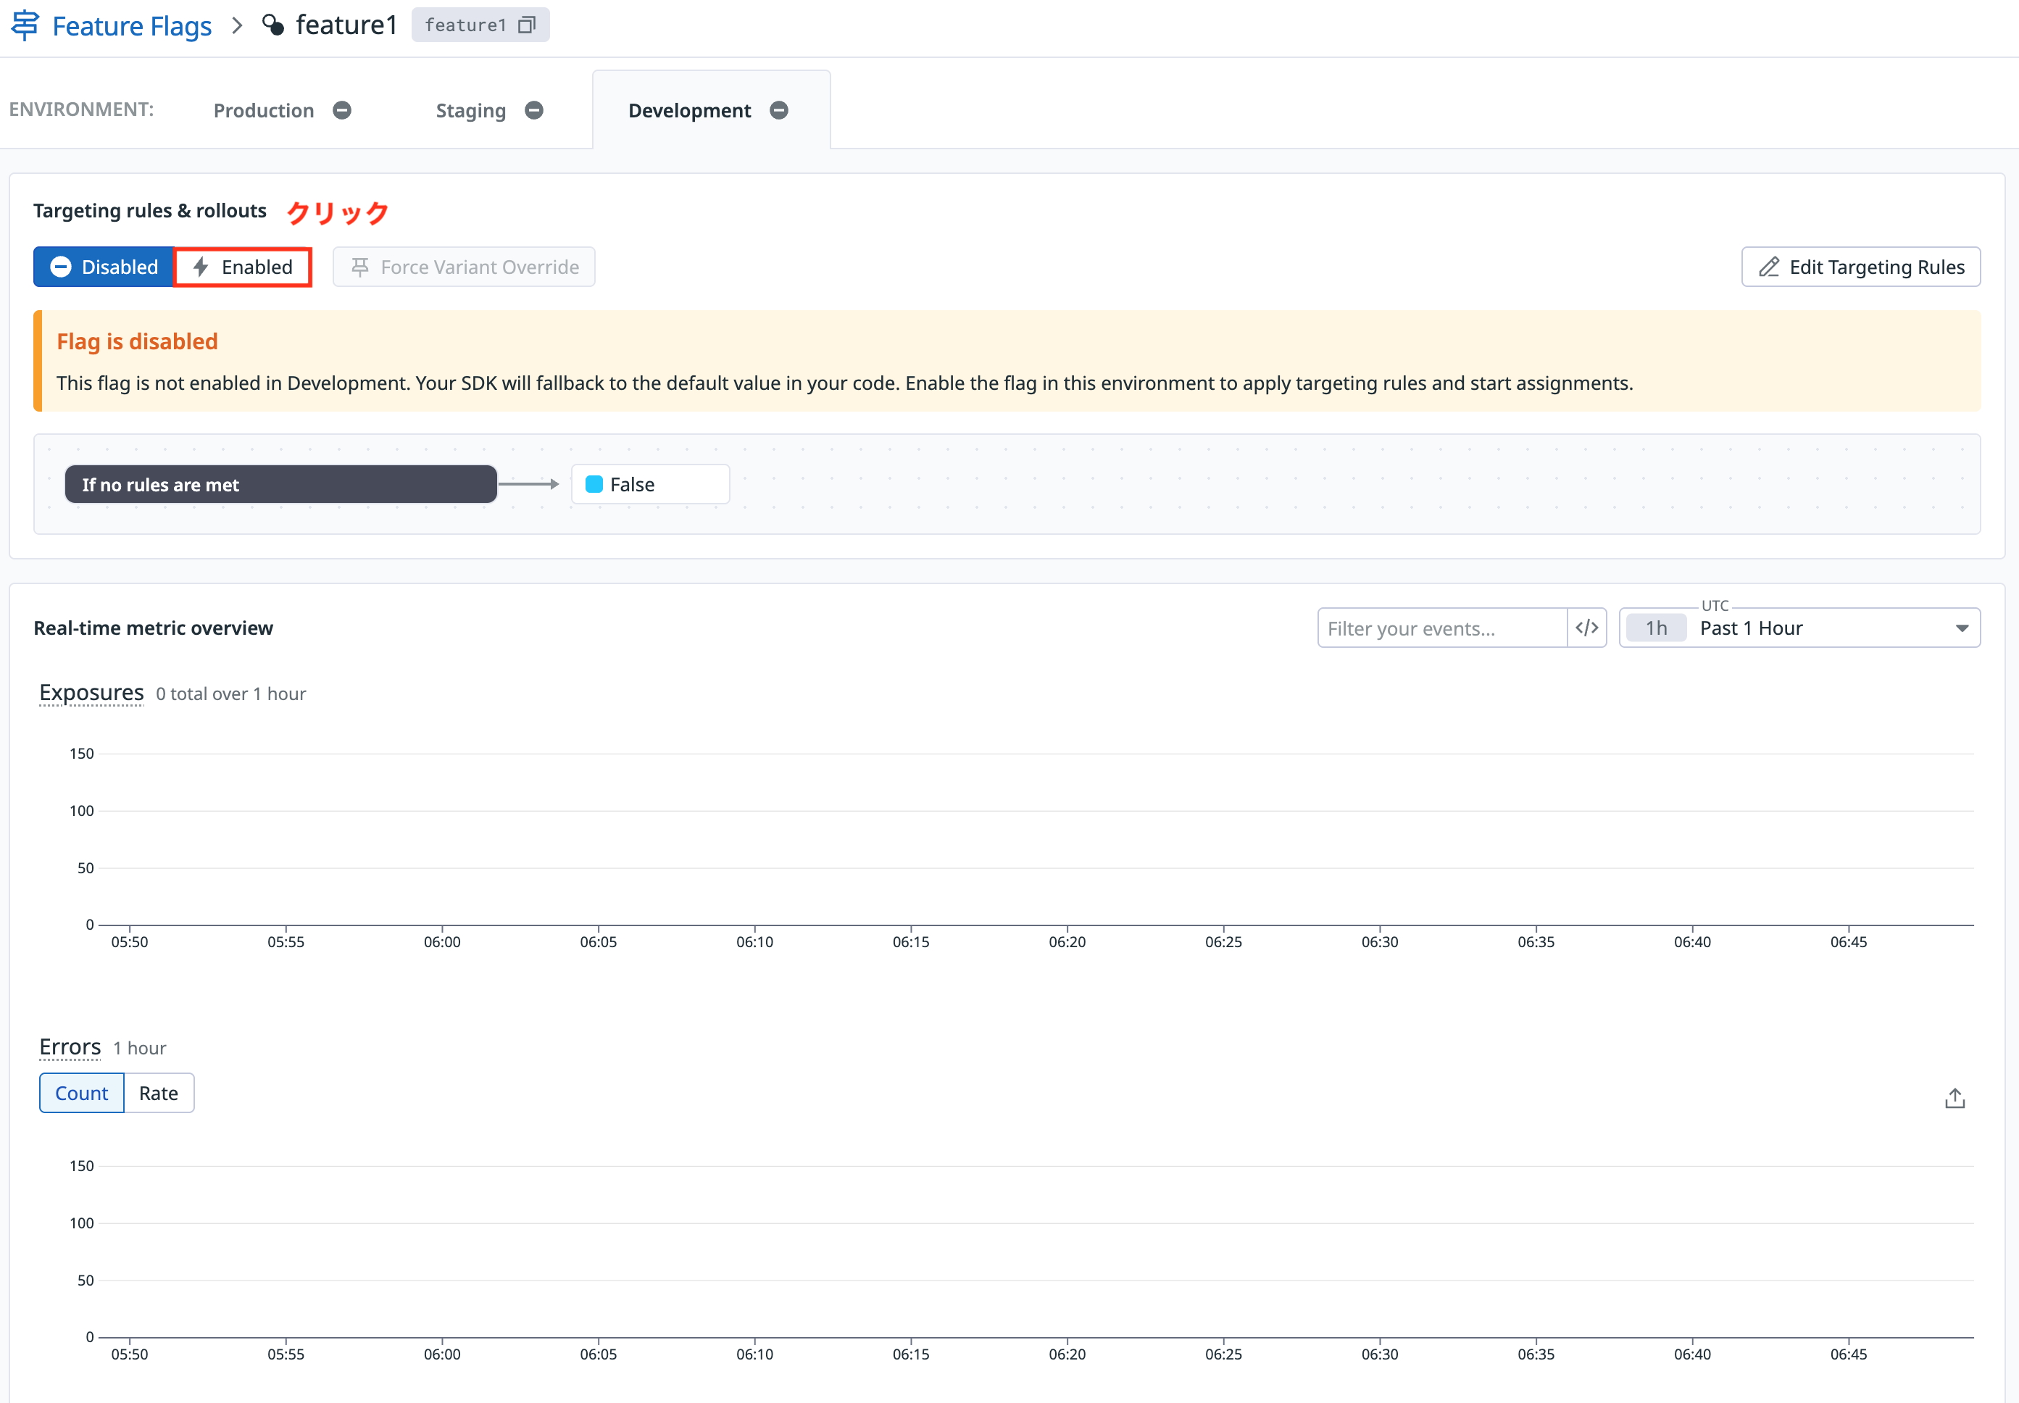Go back to Feature Flags breadcrumb link
The height and width of the screenshot is (1403, 2019).
coord(132,25)
